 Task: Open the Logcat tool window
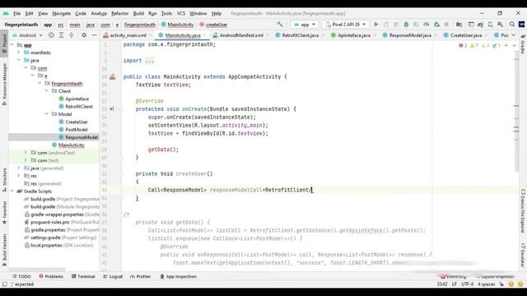click(113, 276)
